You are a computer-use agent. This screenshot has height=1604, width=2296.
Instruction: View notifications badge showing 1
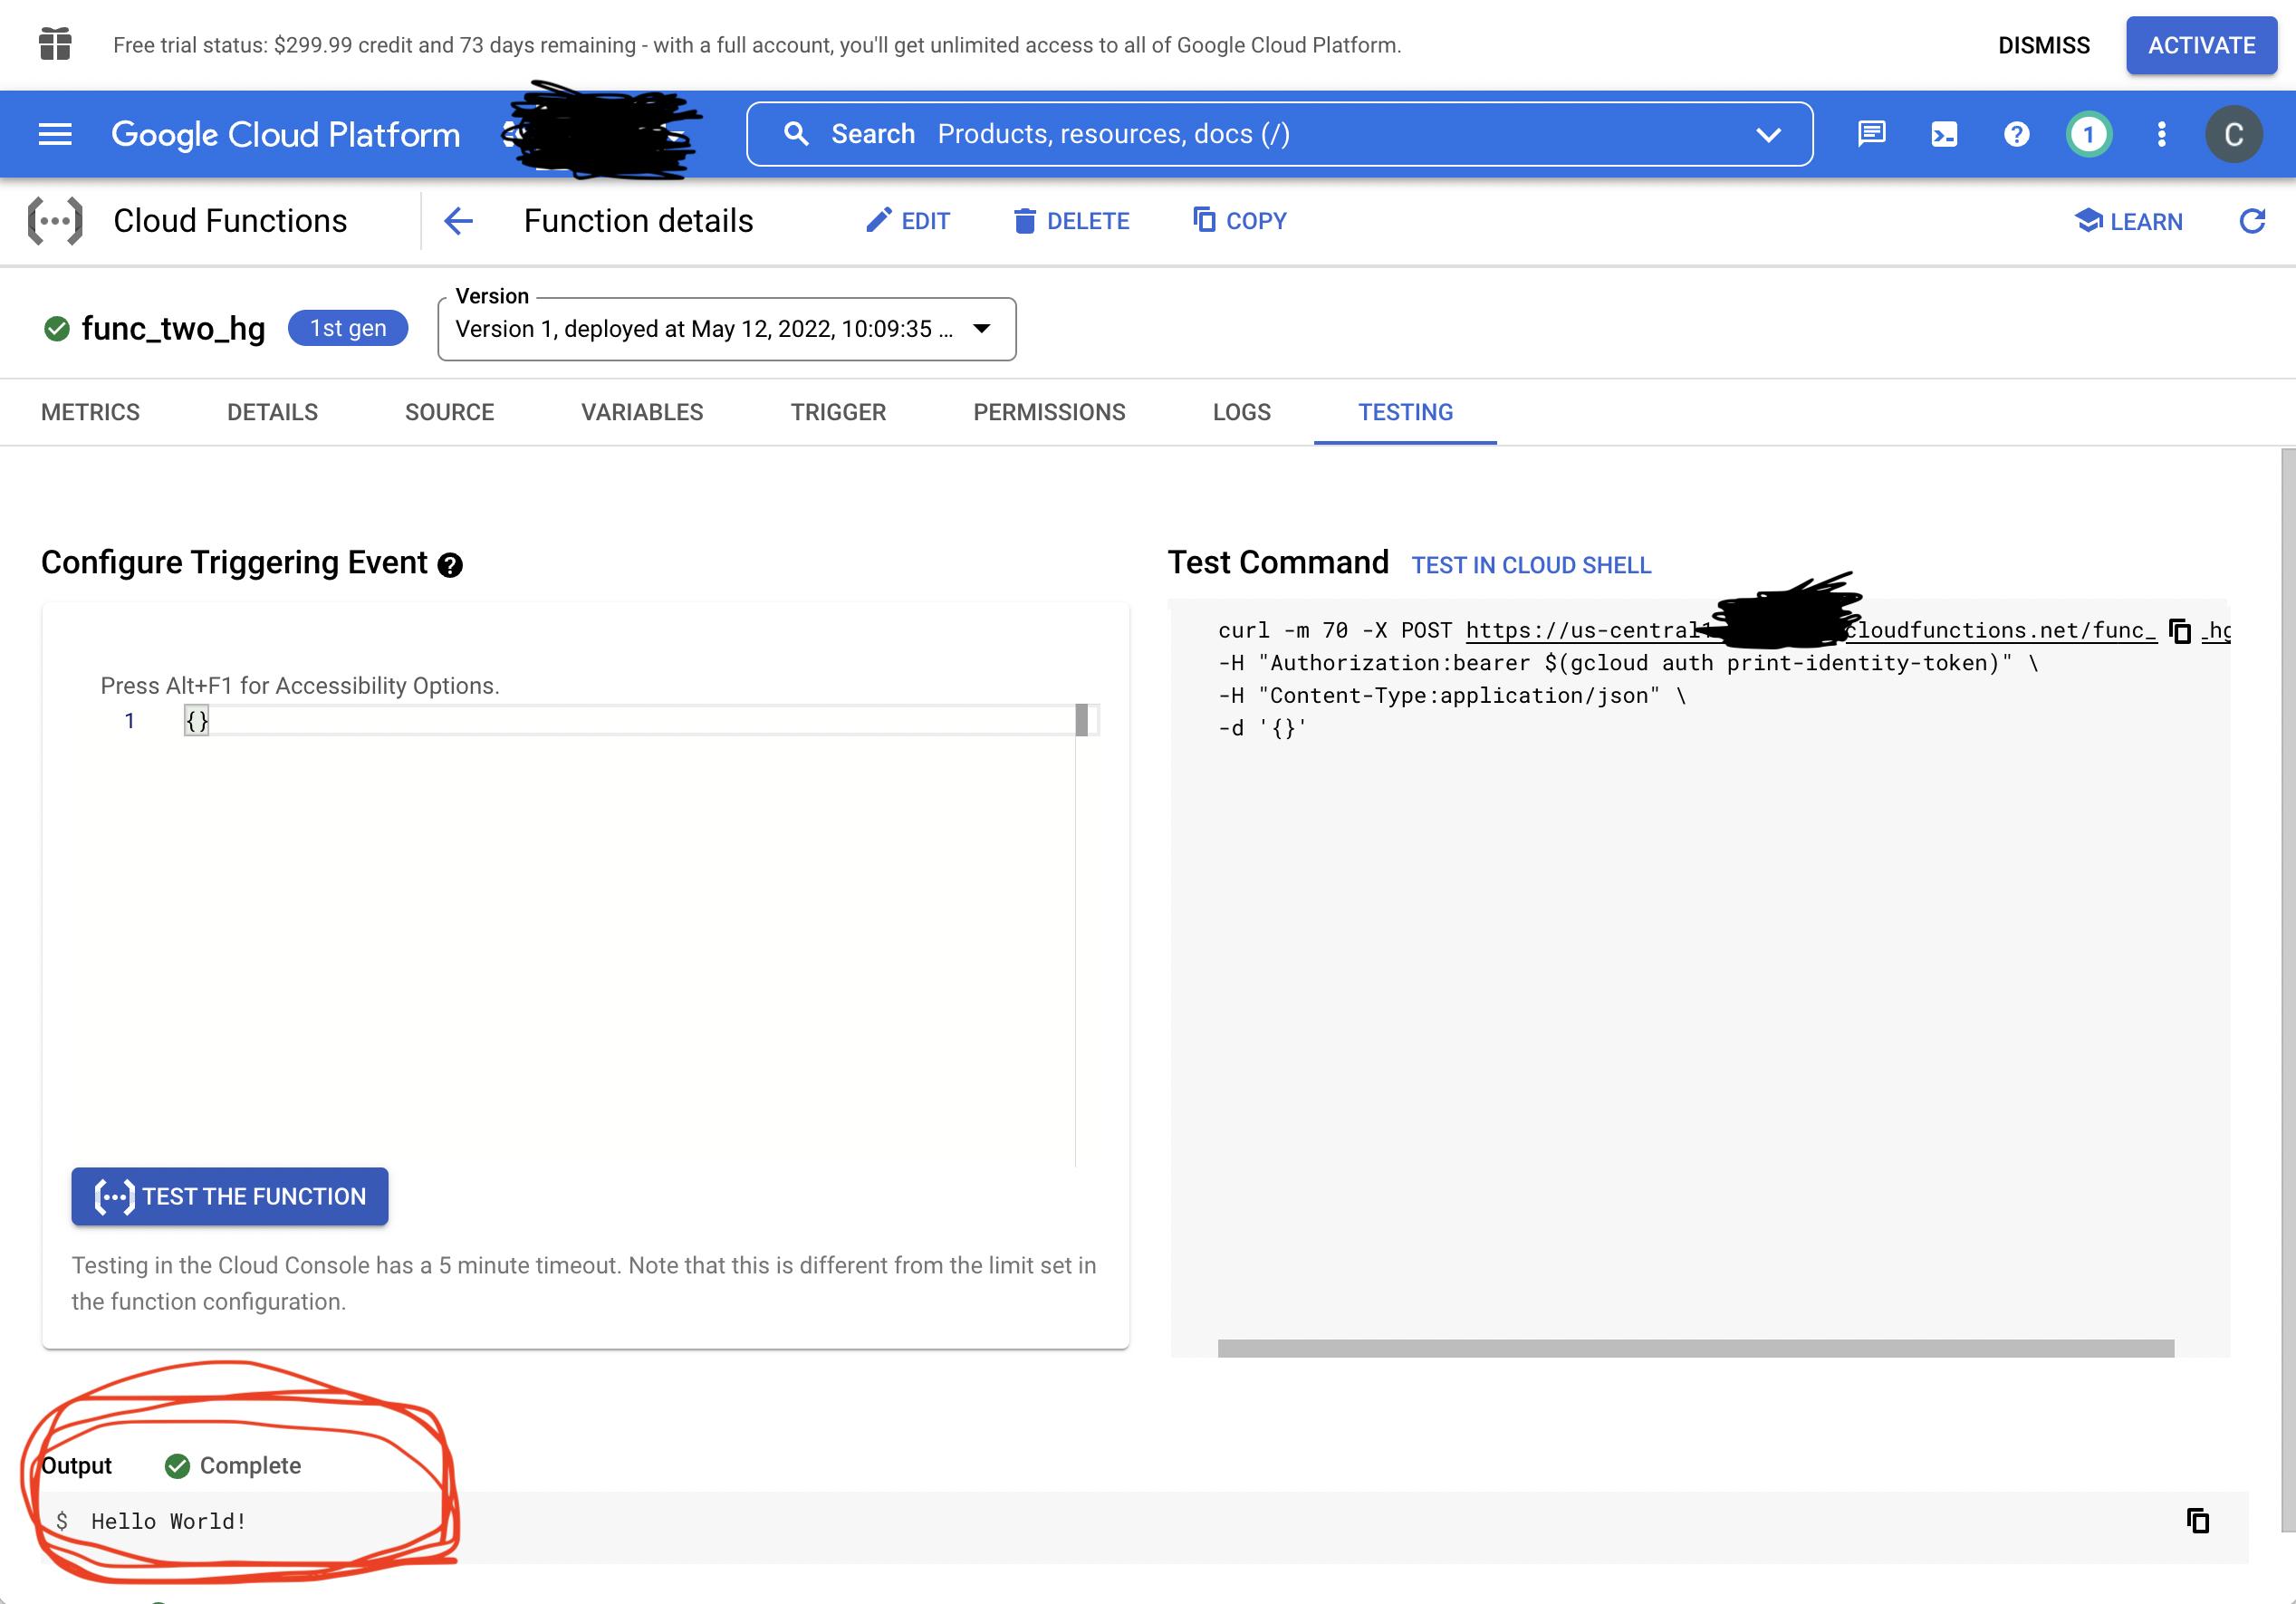tap(2088, 134)
